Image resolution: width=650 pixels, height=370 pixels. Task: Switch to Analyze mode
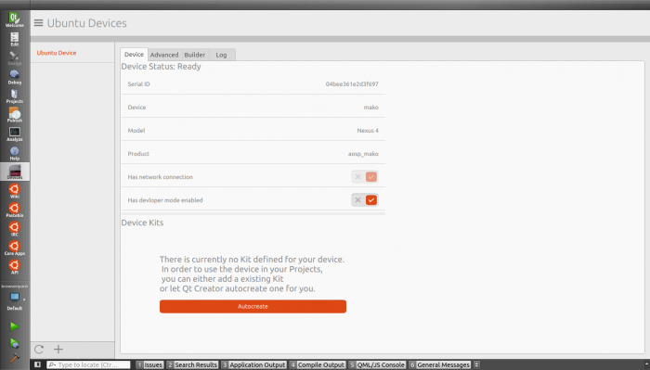15,134
